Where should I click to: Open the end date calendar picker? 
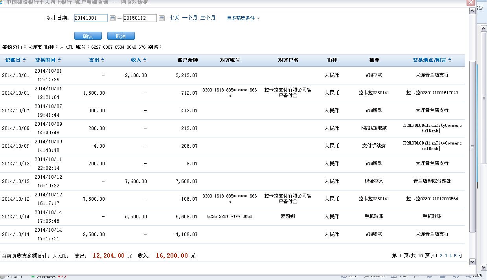[162, 18]
